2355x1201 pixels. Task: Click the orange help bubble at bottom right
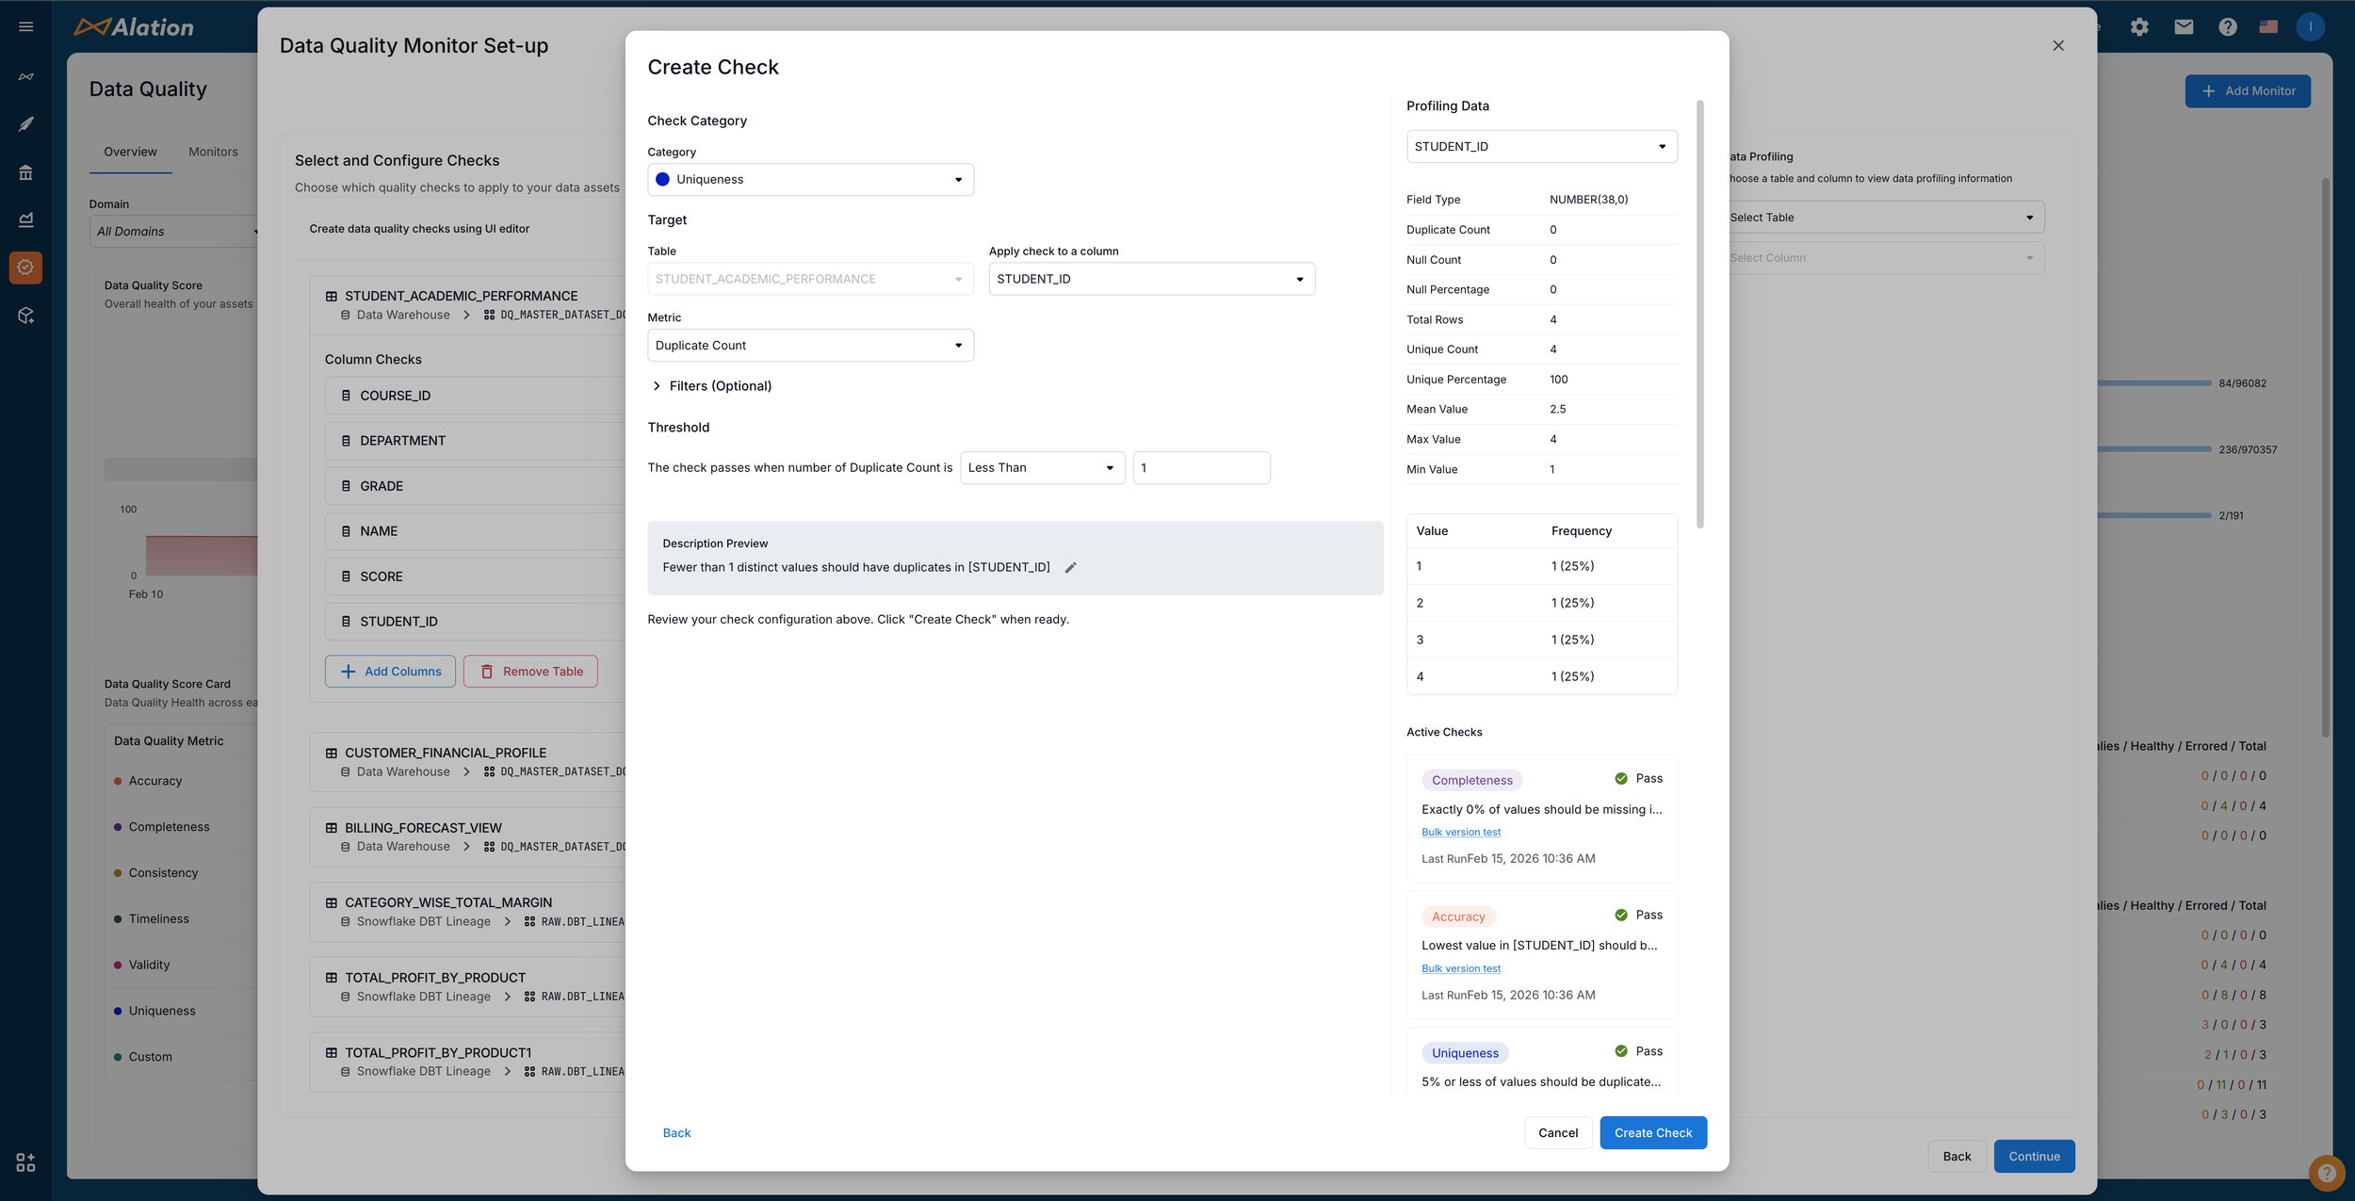coord(2326,1173)
